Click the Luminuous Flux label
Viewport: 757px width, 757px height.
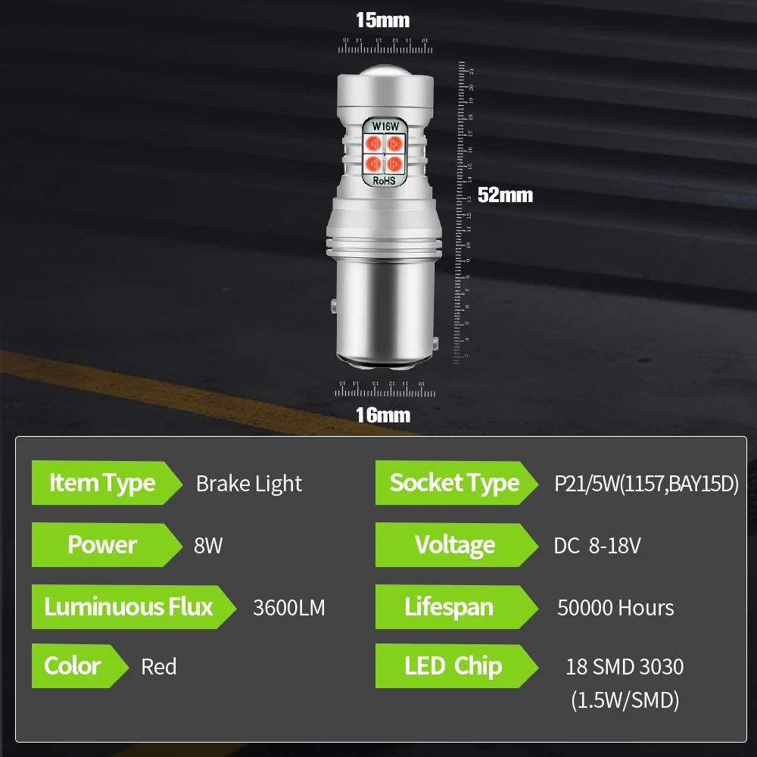[x=134, y=607]
